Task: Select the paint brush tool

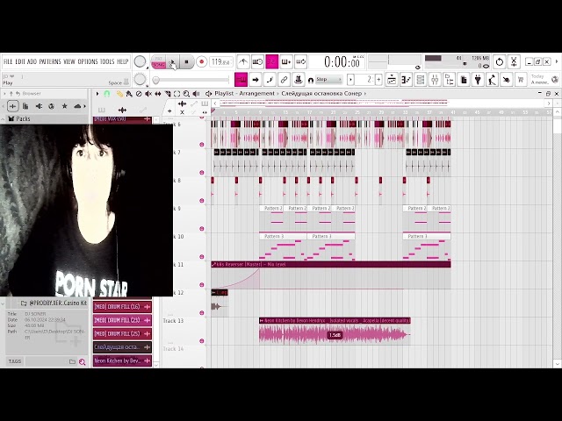Action: pos(129,94)
